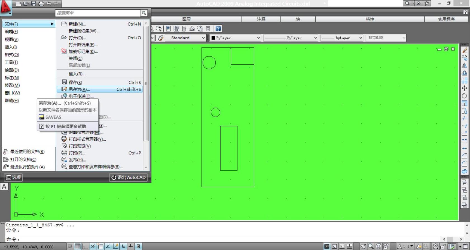470x250 pixels.
Task: Open the 编辑(E) menu
Action: [x=11, y=32]
